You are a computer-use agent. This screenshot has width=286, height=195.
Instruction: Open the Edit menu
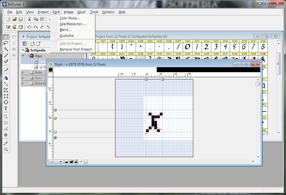[19, 12]
